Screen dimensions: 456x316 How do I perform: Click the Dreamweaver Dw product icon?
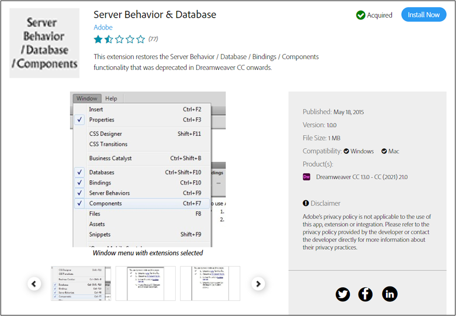tap(307, 177)
